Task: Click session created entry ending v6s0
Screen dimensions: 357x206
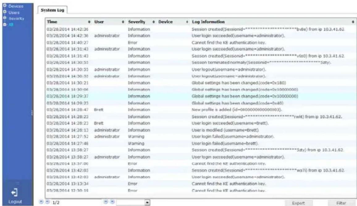Action: point(268,56)
